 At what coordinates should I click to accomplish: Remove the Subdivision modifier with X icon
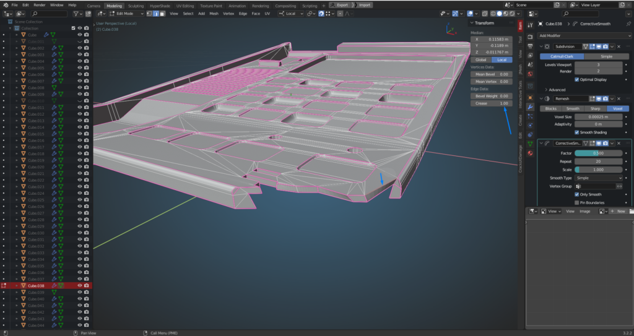point(619,46)
